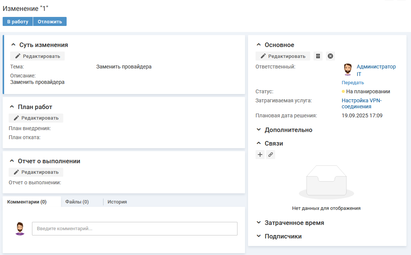Viewport: 411px width, 255px height.
Task: Expand the Подписчики section
Action: pyautogui.click(x=259, y=236)
